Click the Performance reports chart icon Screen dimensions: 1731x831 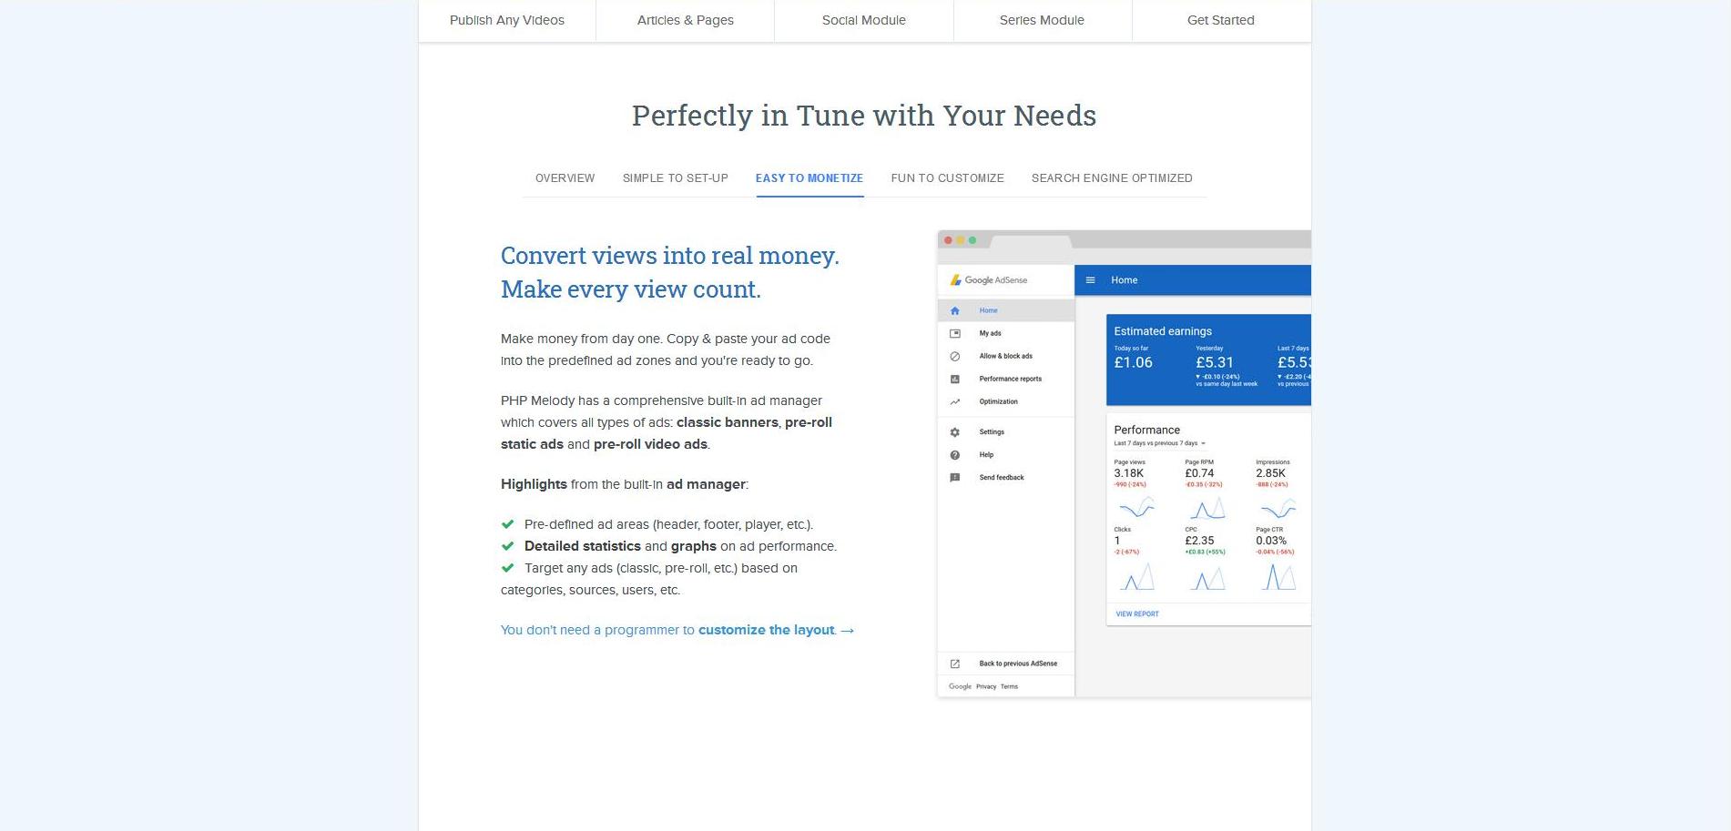(954, 379)
